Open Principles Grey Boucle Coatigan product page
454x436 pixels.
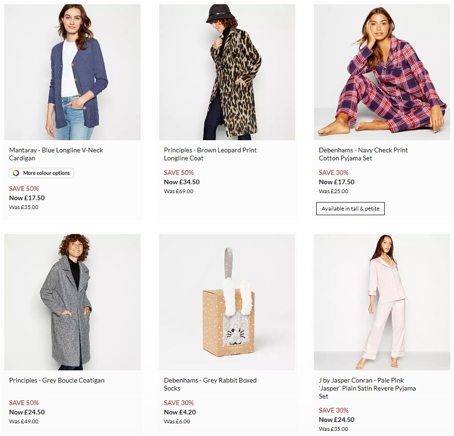(x=57, y=380)
